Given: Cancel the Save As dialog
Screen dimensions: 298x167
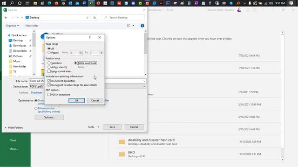Looking at the screenshot, I should click(x=134, y=127).
